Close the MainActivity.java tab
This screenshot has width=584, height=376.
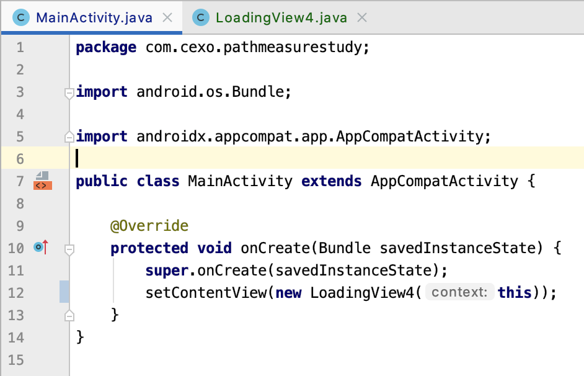click(x=167, y=17)
